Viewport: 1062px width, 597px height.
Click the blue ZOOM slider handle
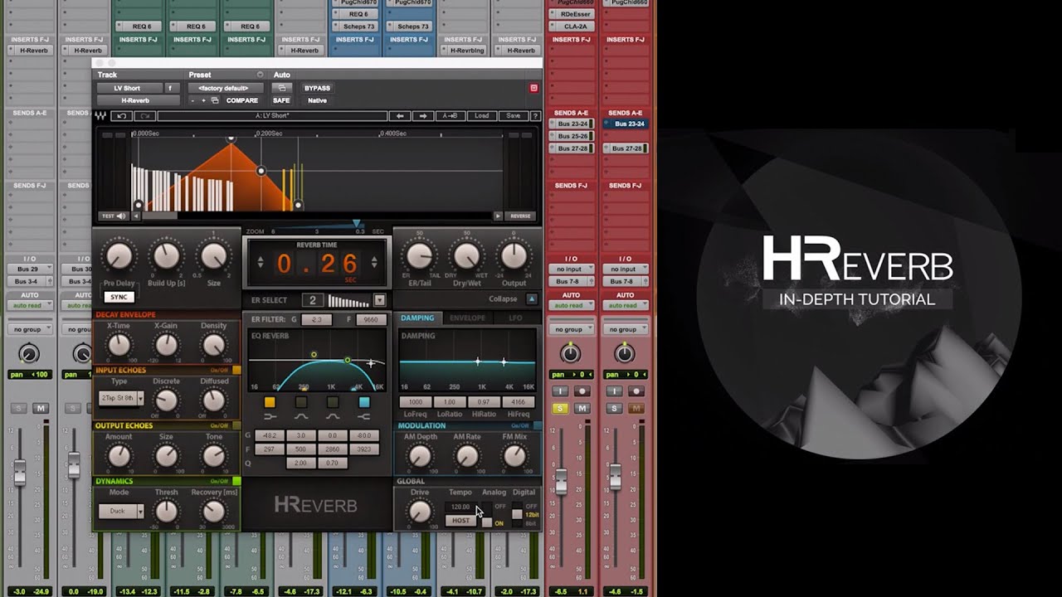[x=357, y=224]
